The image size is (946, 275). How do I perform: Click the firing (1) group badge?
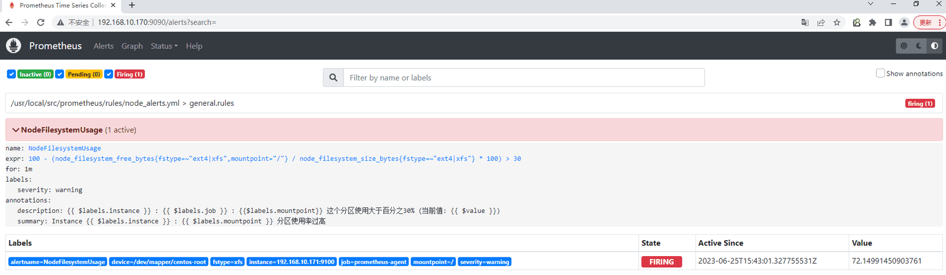click(x=920, y=103)
